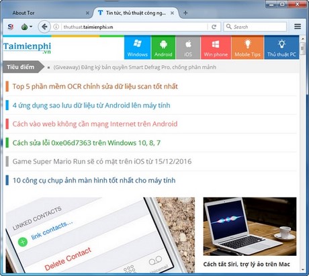Expand the Tor button dropdown arrow
Screen dimensions: 309x276
point(31,27)
